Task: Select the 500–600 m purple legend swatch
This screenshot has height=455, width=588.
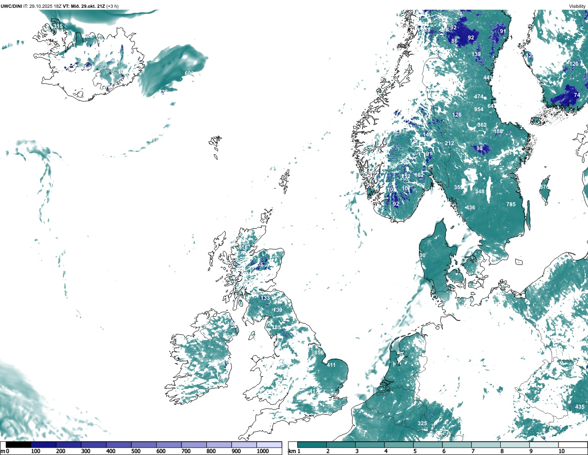Action: tap(144, 445)
